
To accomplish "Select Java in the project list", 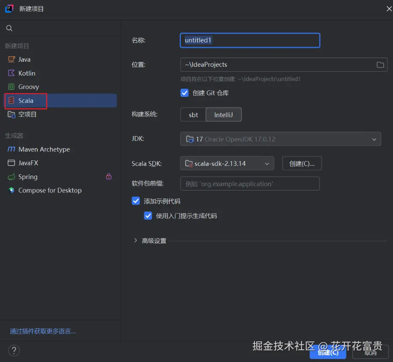I will click(60, 59).
